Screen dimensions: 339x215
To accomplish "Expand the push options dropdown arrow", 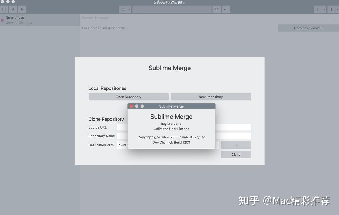I will pyautogui.click(x=337, y=9).
